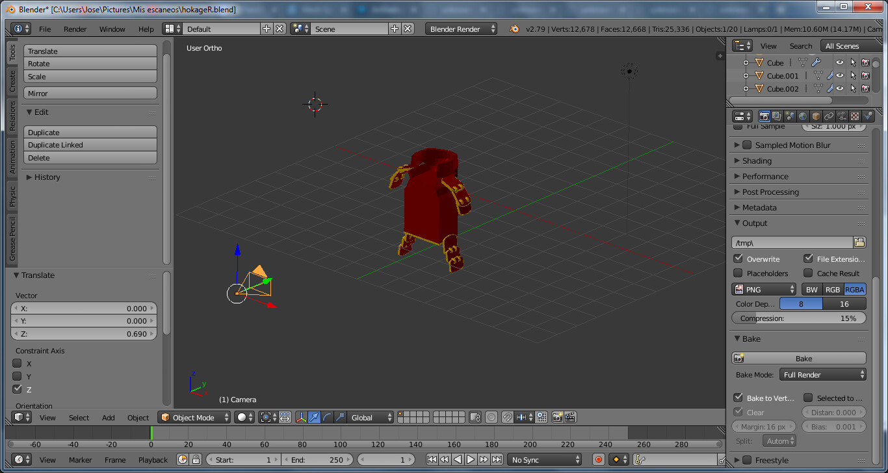Toggle the timeline preview range clock icon
The image size is (888, 473).
click(x=183, y=459)
